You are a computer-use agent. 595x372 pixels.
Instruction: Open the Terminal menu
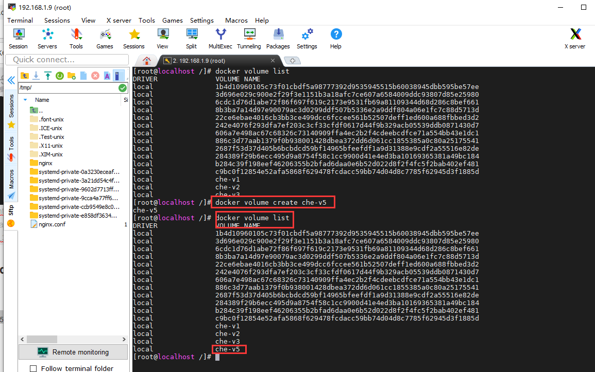coord(20,21)
